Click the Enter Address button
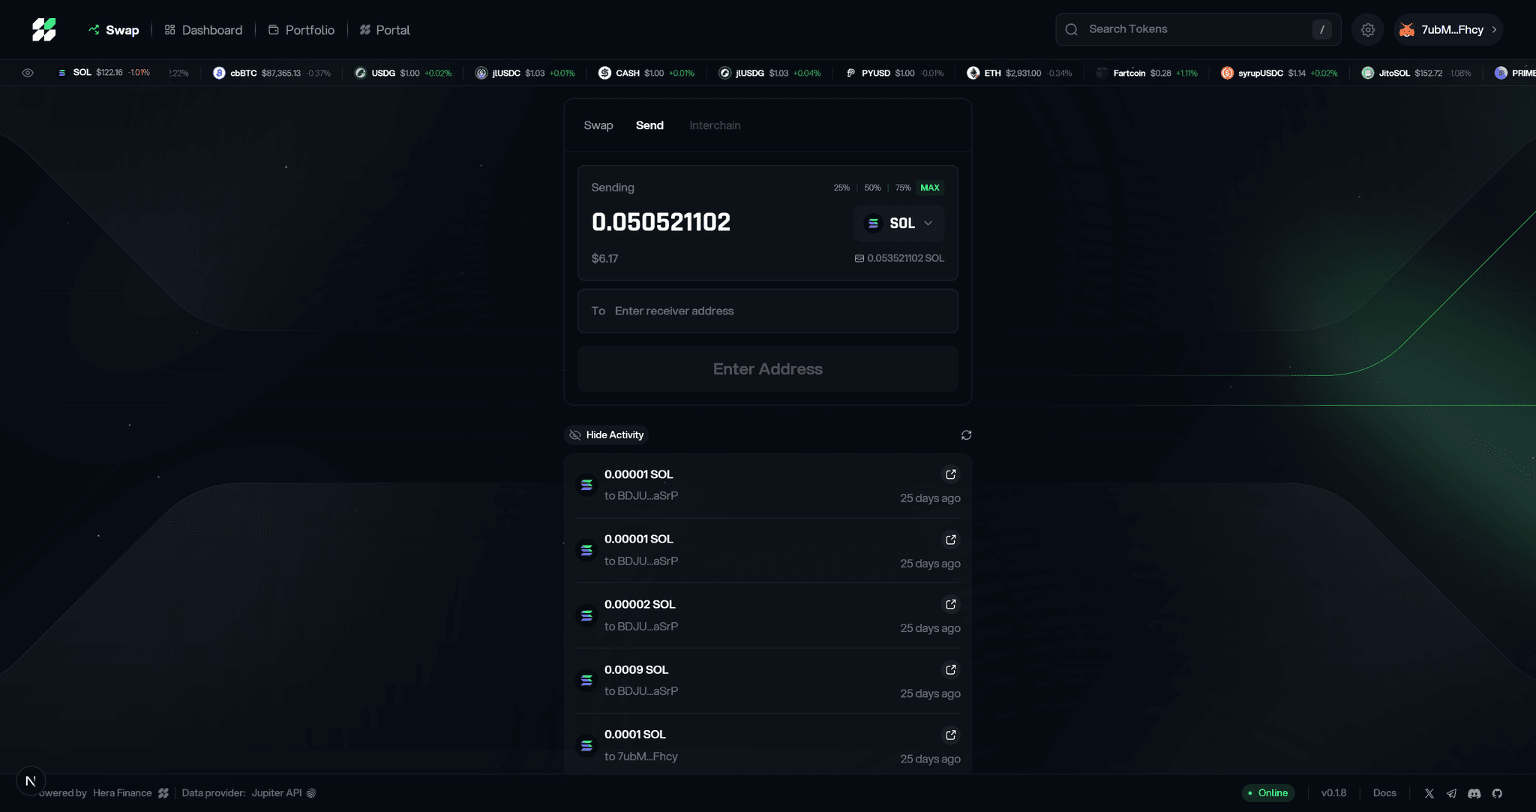The image size is (1536, 812). (766, 368)
